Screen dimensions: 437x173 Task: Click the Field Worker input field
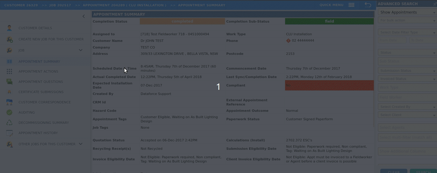(x=407, y=97)
